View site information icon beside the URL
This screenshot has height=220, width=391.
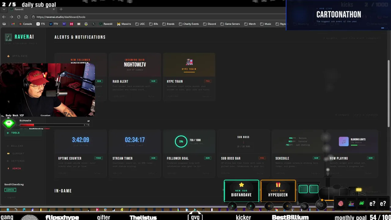33,17
